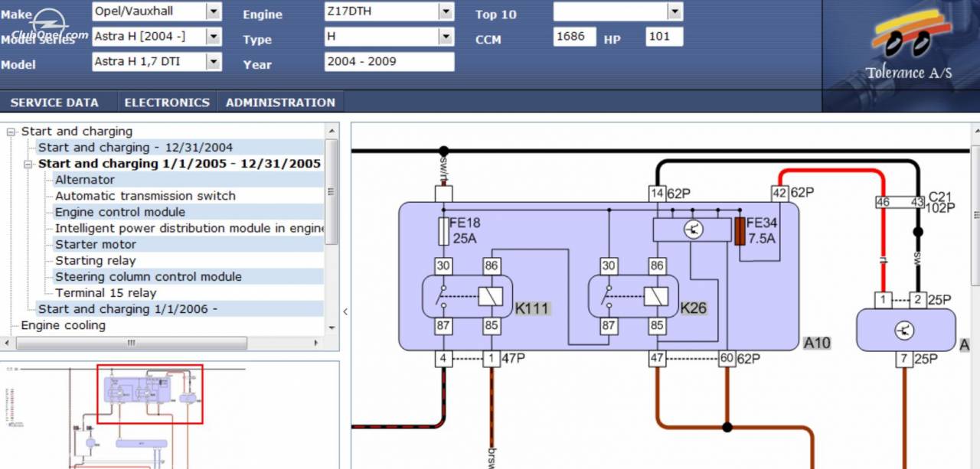Click the K111 relay label
Viewport: 980px width, 469px height.
click(532, 308)
